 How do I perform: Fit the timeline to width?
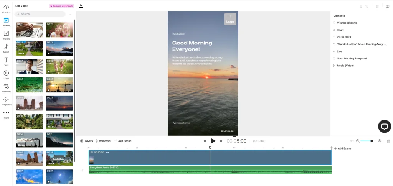(352, 141)
